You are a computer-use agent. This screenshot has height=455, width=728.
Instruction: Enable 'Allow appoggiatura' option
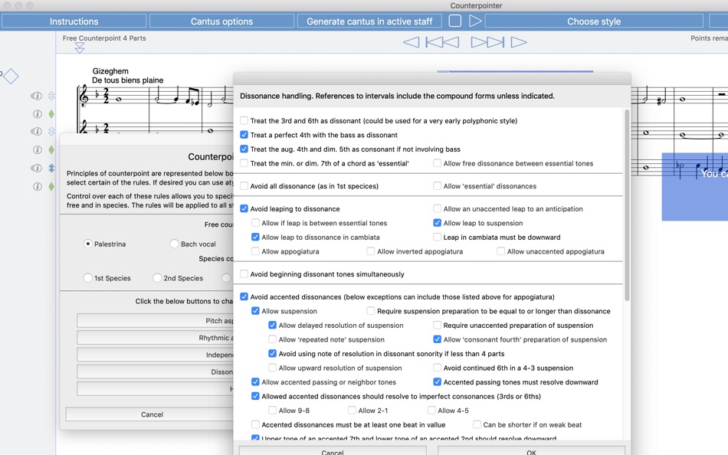[x=254, y=250]
